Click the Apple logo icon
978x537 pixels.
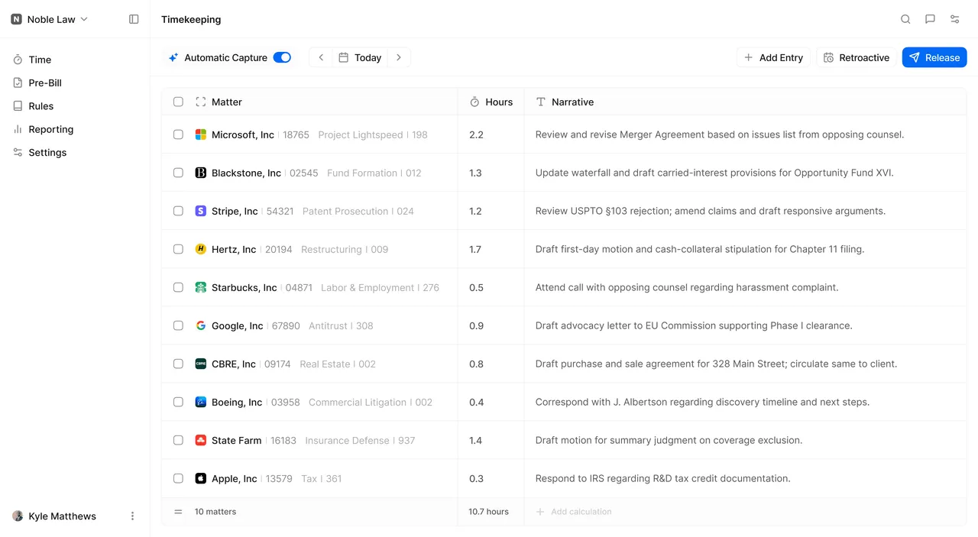(x=200, y=478)
